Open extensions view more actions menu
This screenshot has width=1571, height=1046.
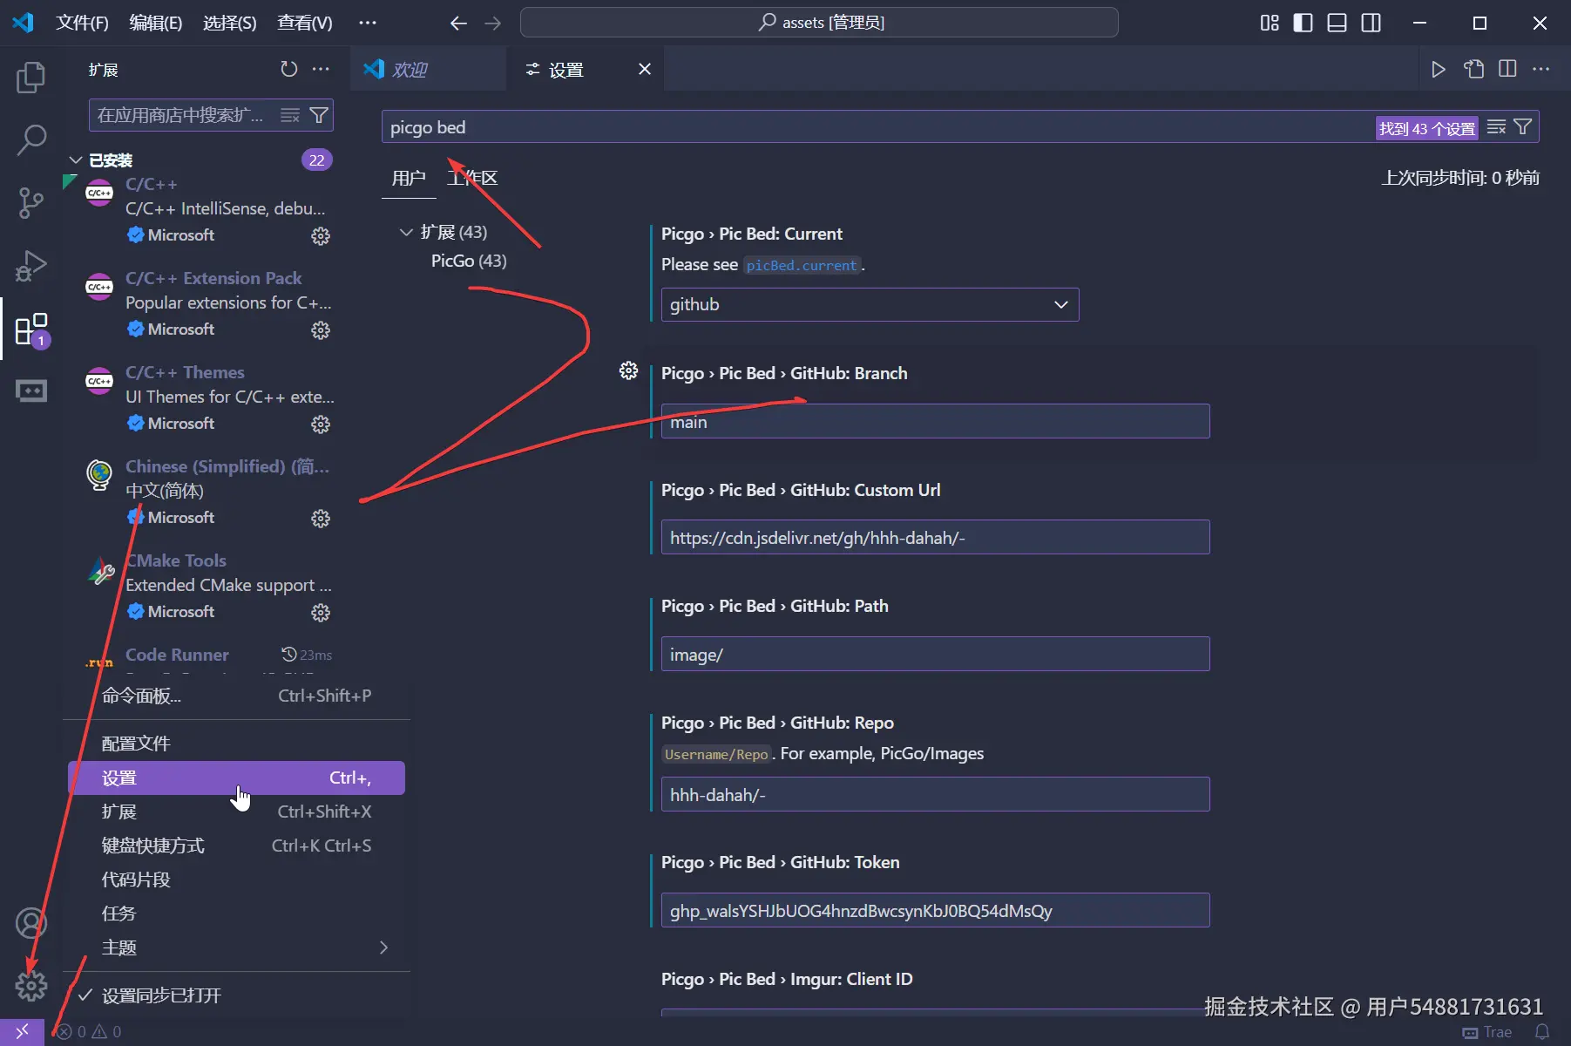pyautogui.click(x=321, y=69)
